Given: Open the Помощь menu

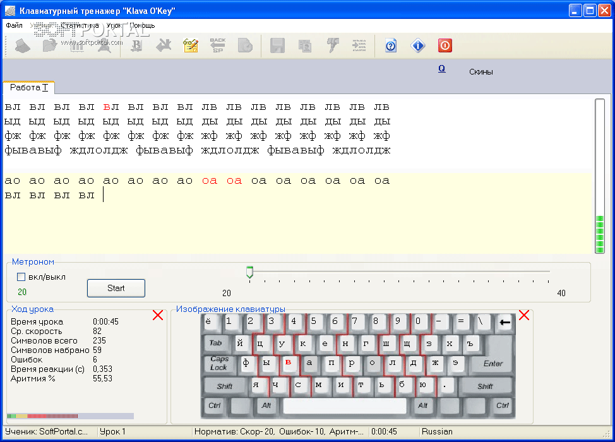Looking at the screenshot, I should pyautogui.click(x=142, y=25).
